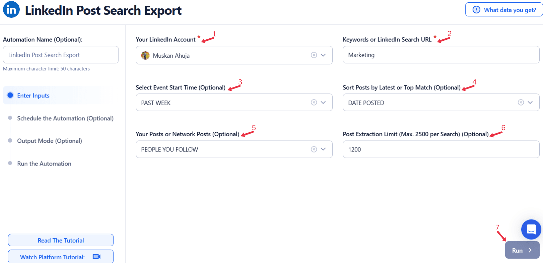The height and width of the screenshot is (263, 543).
Task: Go to Schedule the Automation step
Action: pos(65,118)
